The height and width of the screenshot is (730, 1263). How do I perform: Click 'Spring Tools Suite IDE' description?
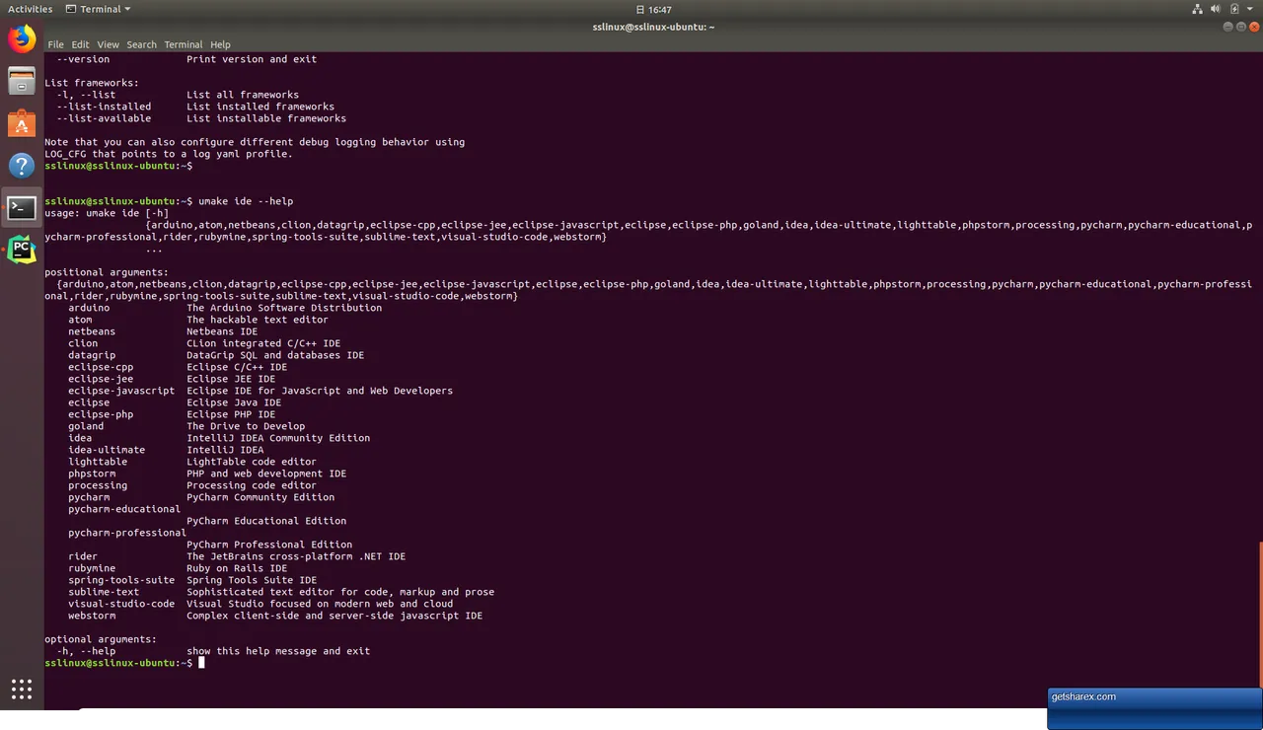(252, 580)
